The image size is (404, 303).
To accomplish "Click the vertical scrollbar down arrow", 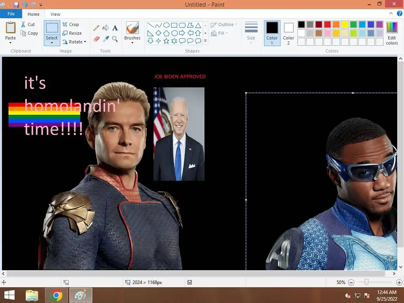I will click(400, 267).
